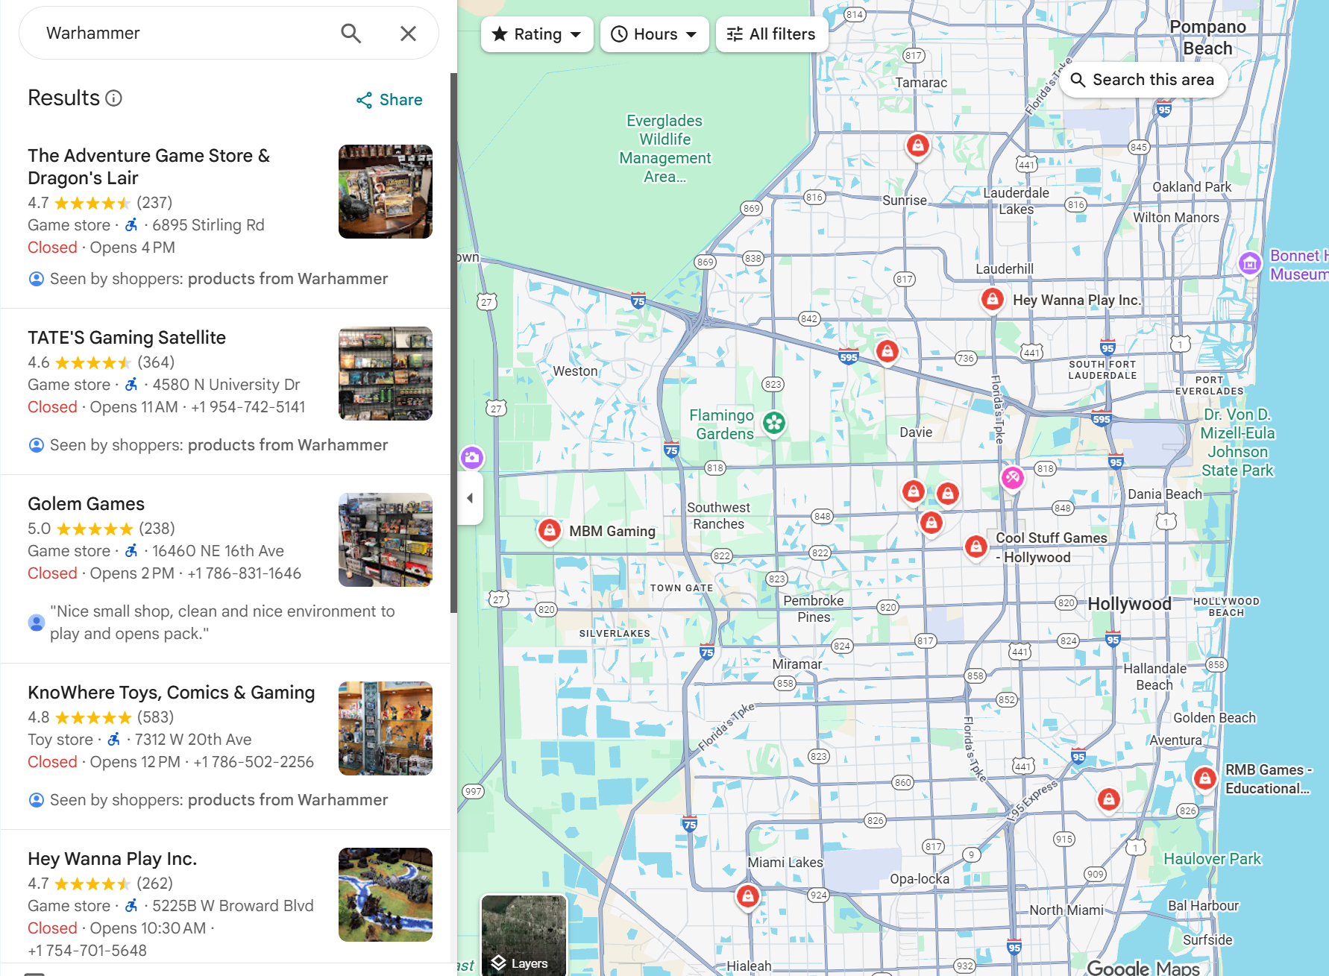Click the 4.7 rating stars for Adventure Game Store

[x=93, y=204]
